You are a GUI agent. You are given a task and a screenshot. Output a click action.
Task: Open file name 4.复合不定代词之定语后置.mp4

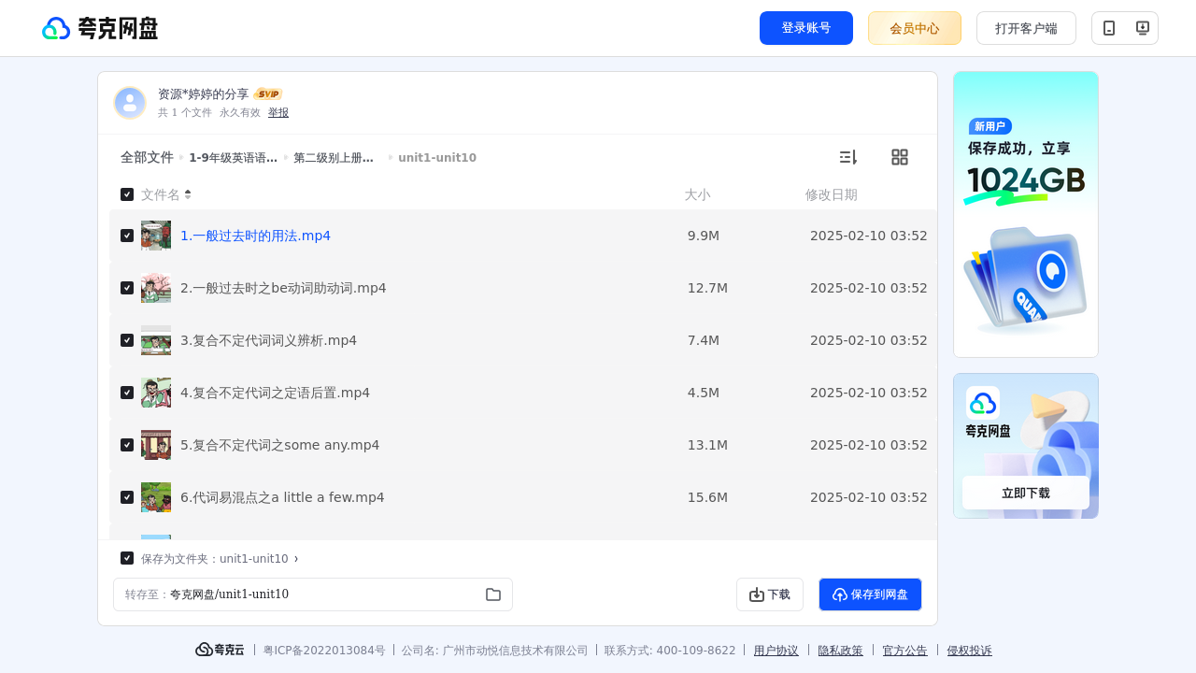click(275, 393)
